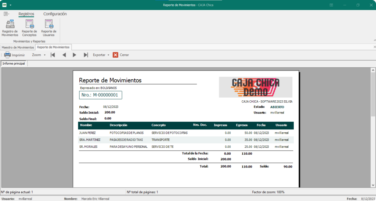Open Reporte de Conceptos icon

29,28
